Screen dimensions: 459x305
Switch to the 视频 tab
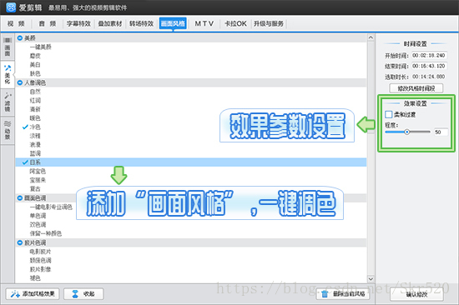(x=16, y=23)
